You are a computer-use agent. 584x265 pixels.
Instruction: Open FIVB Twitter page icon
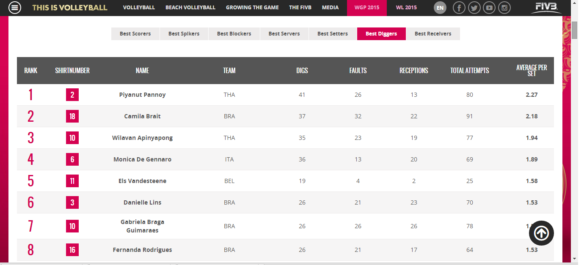tap(474, 8)
